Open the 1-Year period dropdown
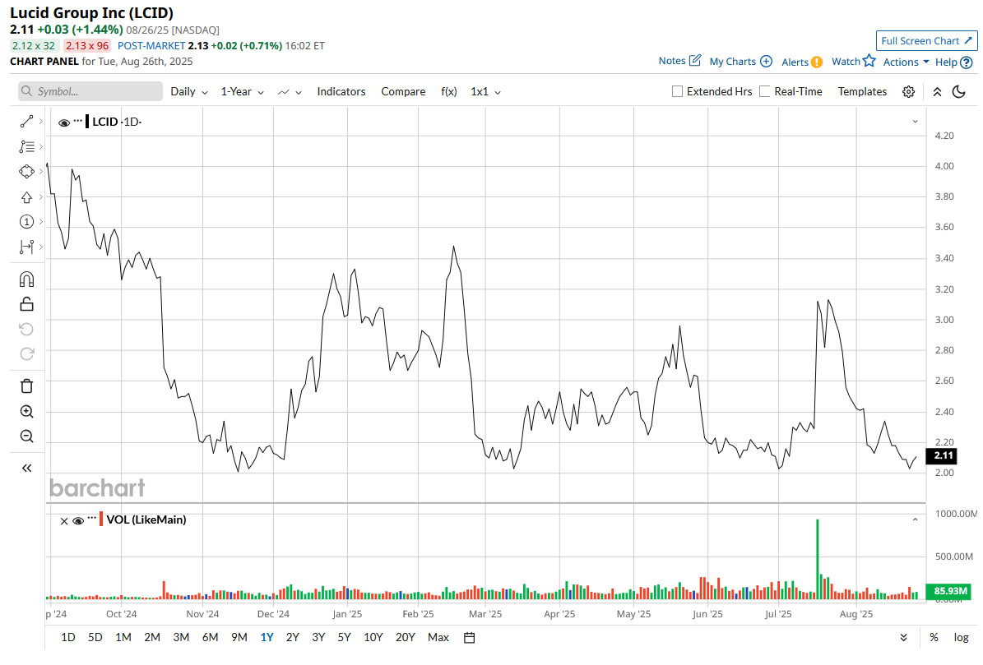The width and height of the screenshot is (983, 665). (242, 91)
